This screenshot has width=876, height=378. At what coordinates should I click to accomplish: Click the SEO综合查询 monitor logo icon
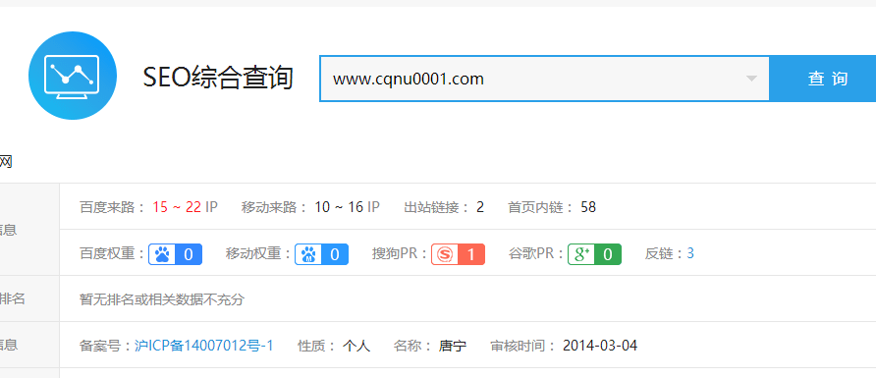[73, 76]
